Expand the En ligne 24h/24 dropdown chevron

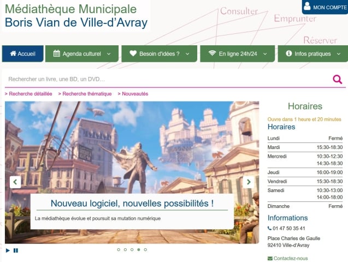[x=265, y=54]
